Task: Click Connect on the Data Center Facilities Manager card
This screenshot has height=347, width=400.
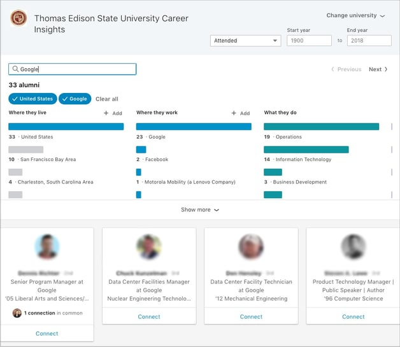Action: (x=149, y=316)
